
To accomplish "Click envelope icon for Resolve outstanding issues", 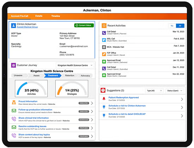I will tap(14, 127).
